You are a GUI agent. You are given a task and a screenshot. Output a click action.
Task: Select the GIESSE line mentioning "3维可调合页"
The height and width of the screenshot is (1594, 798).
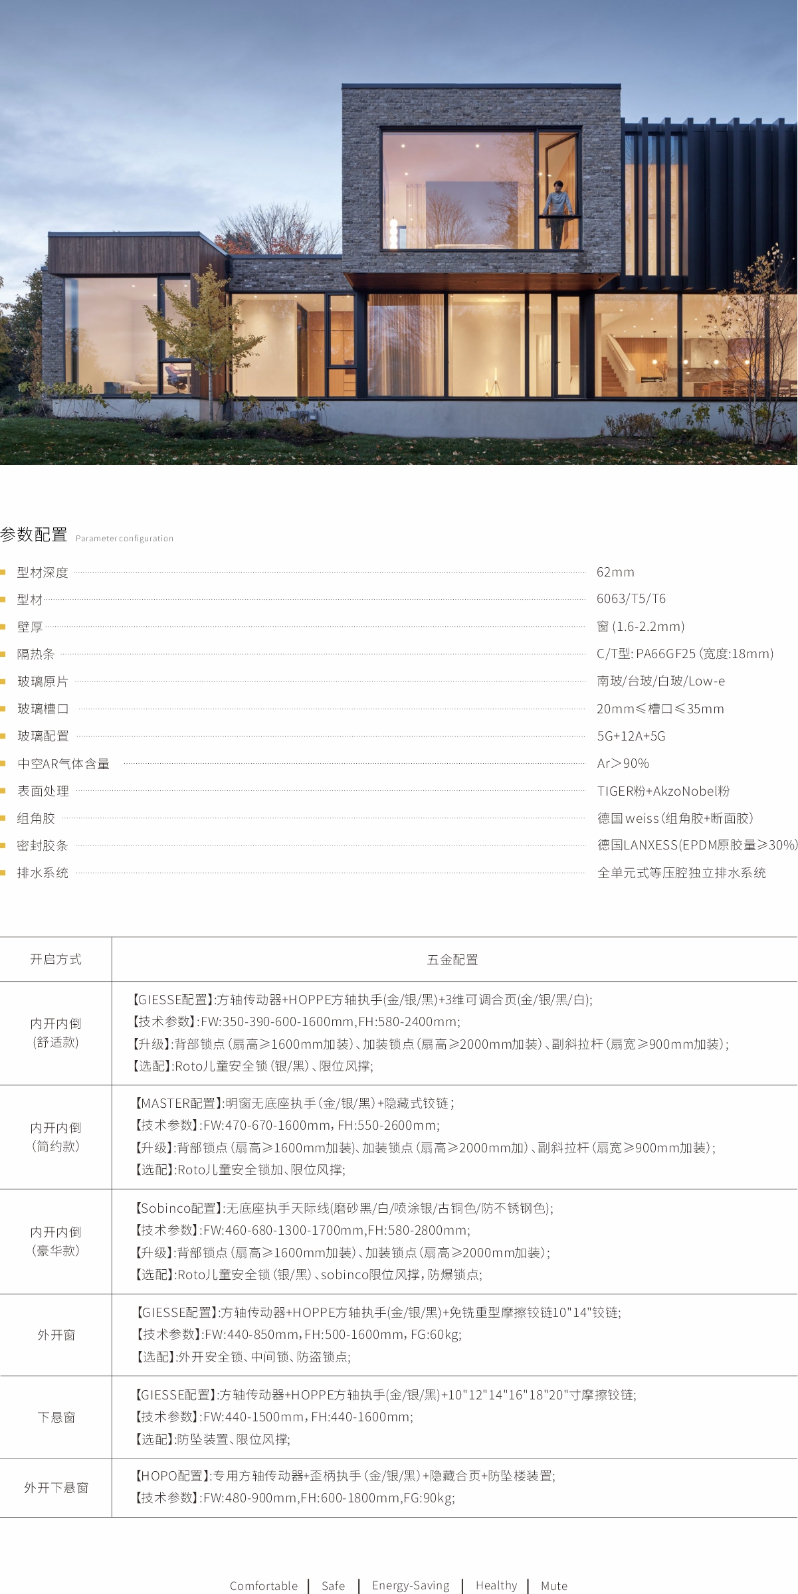[361, 1000]
